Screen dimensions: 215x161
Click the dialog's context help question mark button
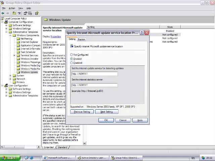point(142,33)
